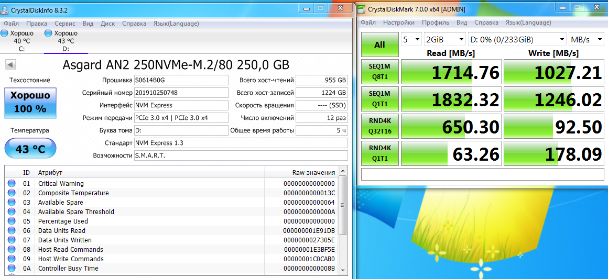Screen dimensions: 608x279
Task: Open Справка menu in CrystalDiskInfo
Action: 134,23
